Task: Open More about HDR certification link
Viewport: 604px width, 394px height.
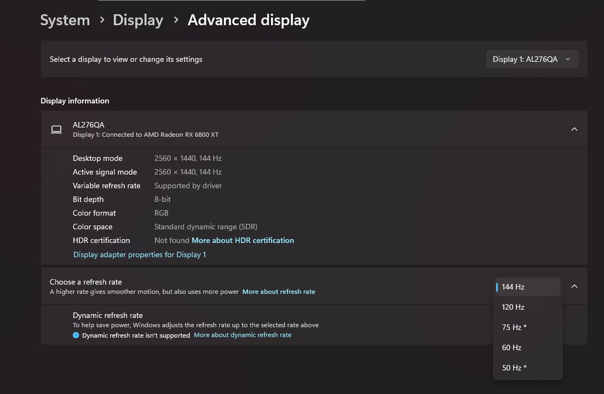Action: [243, 240]
